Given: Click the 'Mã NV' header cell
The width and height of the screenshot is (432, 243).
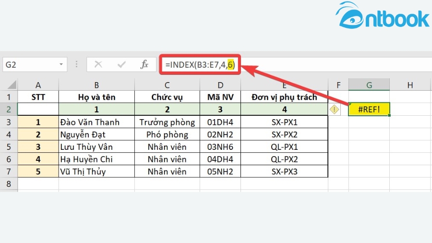Looking at the screenshot, I should pos(220,97).
